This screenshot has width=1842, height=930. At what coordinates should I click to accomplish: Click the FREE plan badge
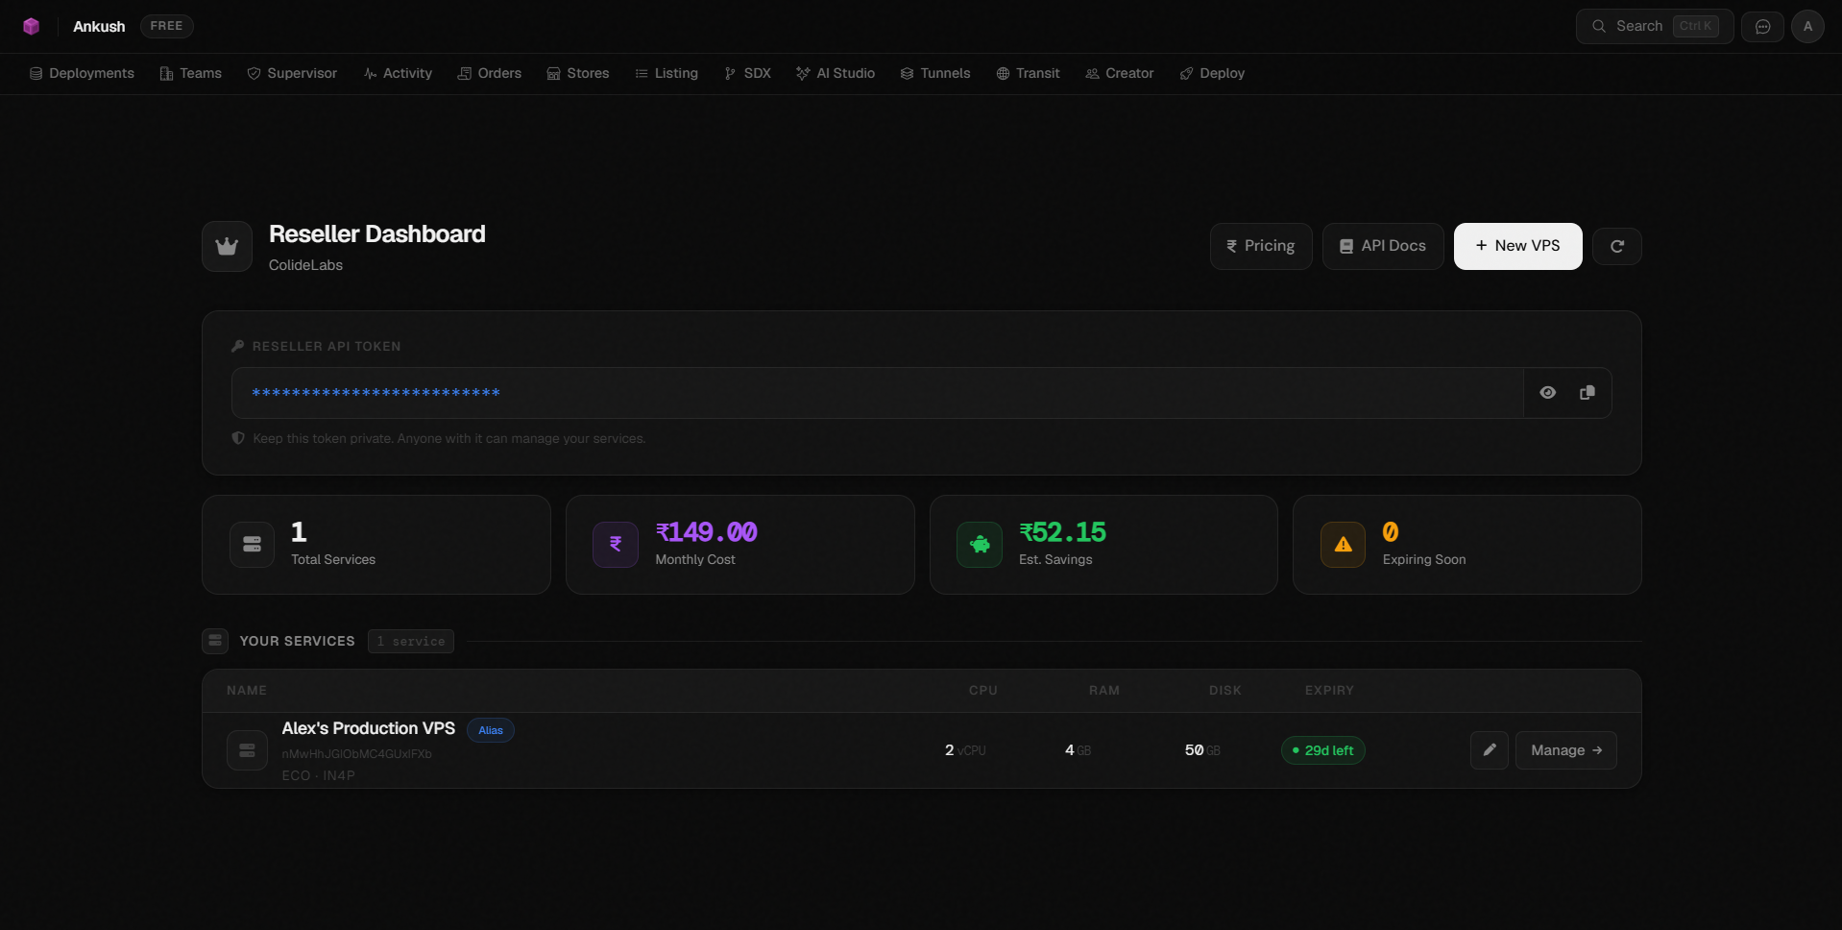tap(166, 26)
